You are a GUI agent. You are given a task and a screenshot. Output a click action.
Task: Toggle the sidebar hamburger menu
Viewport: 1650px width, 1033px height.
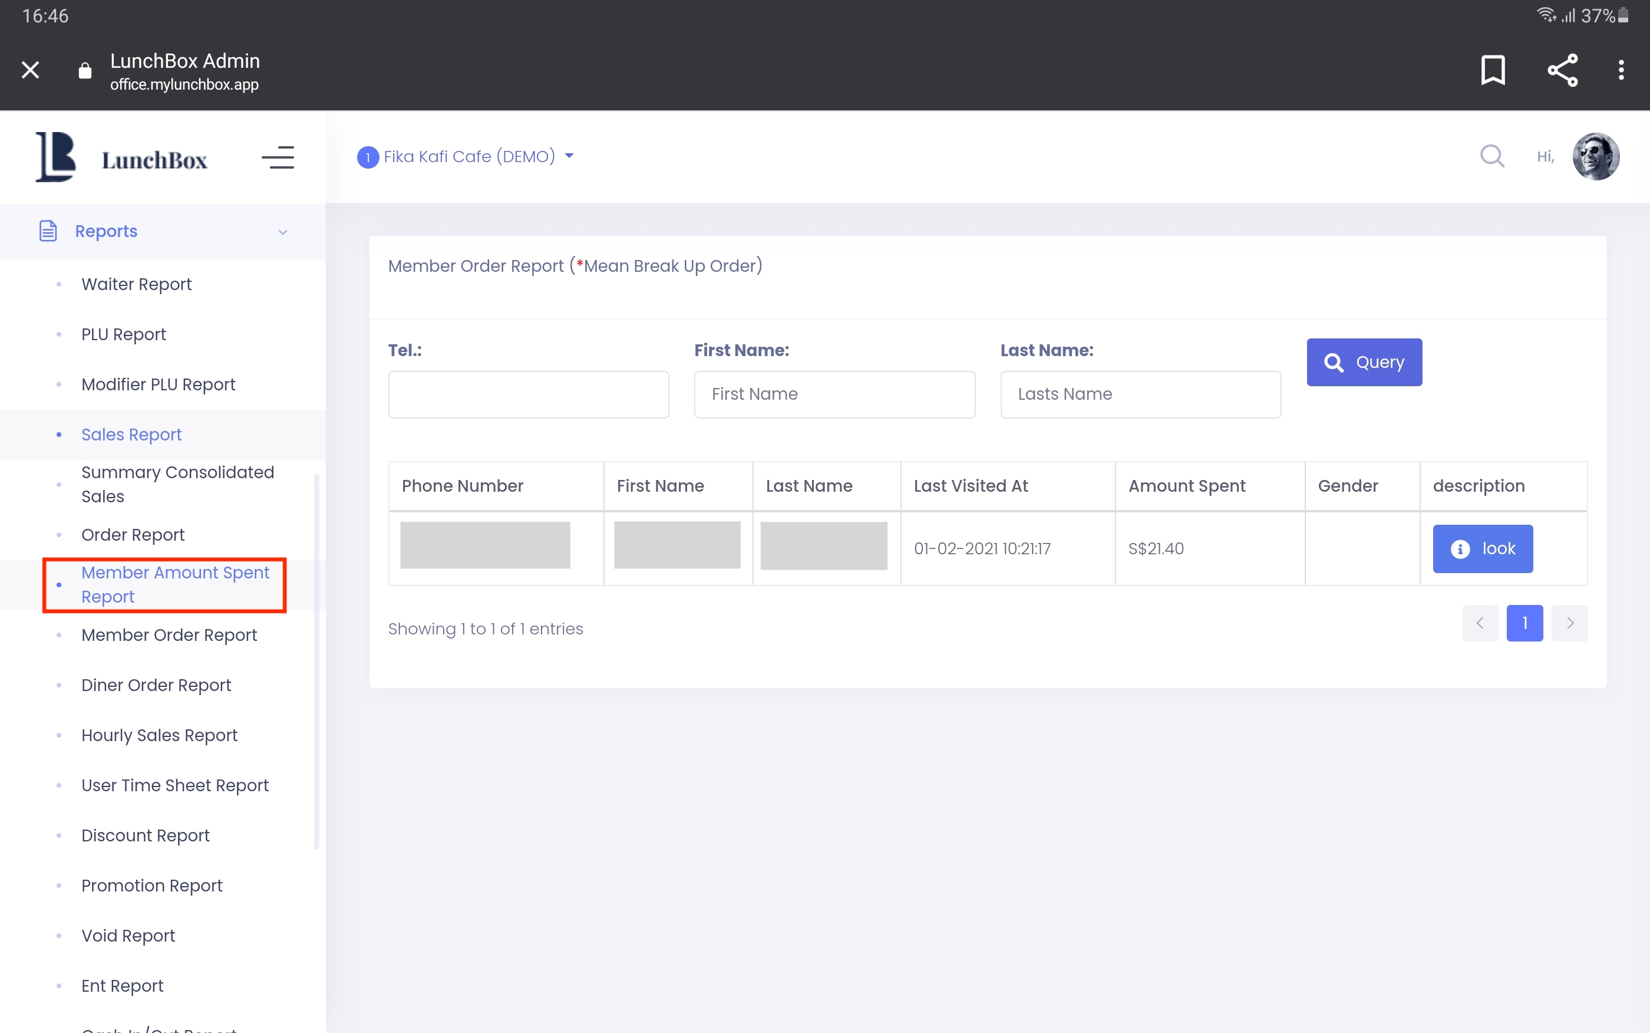(x=278, y=158)
